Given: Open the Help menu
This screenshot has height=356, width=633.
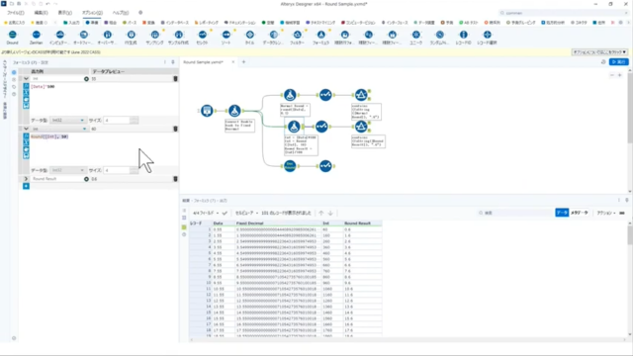Looking at the screenshot, I should [121, 13].
